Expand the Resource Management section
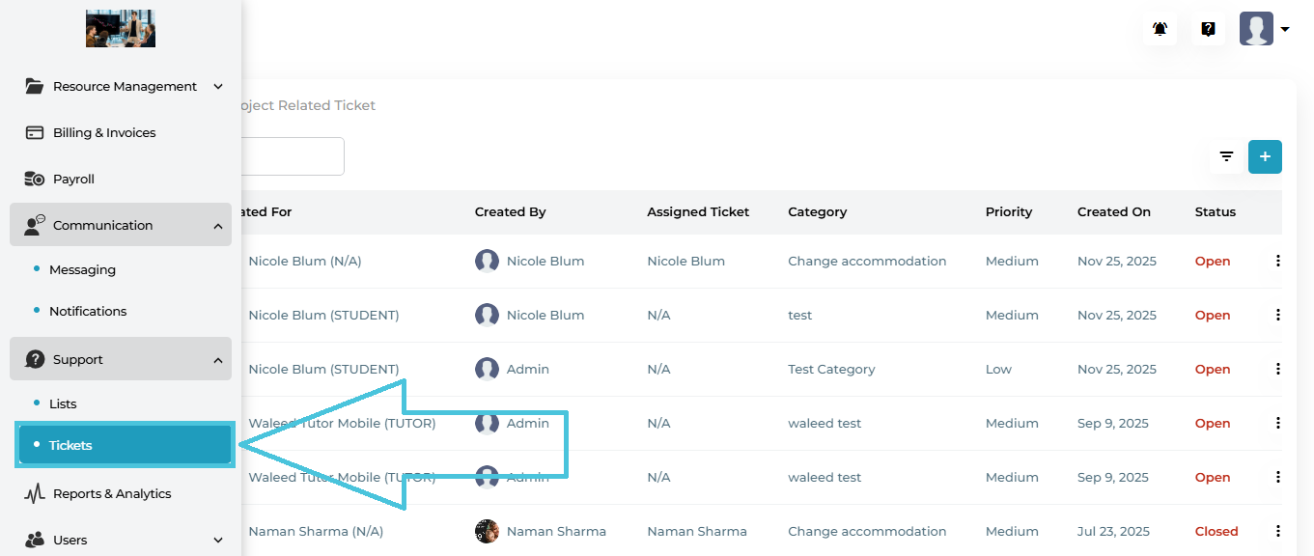This screenshot has width=1314, height=556. click(x=217, y=86)
